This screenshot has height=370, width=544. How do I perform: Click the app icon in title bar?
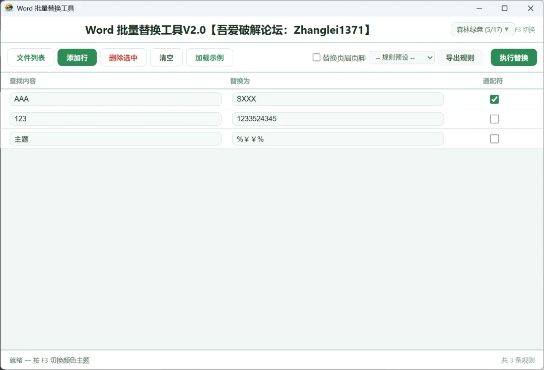[9, 8]
